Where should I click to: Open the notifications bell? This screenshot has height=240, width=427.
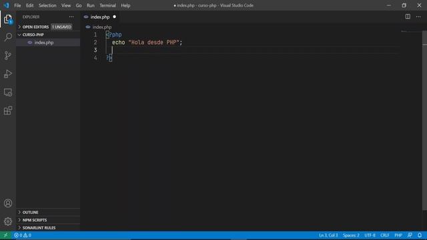click(420, 235)
